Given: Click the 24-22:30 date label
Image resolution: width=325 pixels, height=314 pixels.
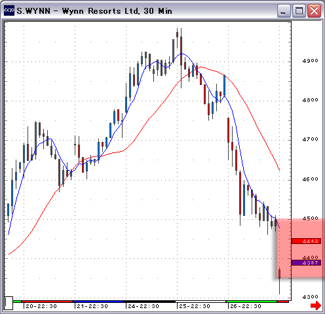Looking at the screenshot, I should click(143, 306).
